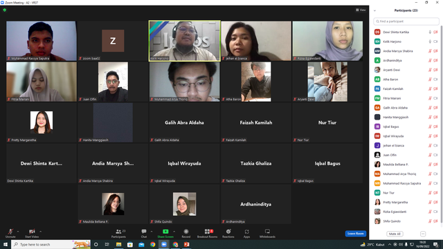The height and width of the screenshot is (249, 443).
Task: Select jeihan el bianca in participant list
Action: 406,146
